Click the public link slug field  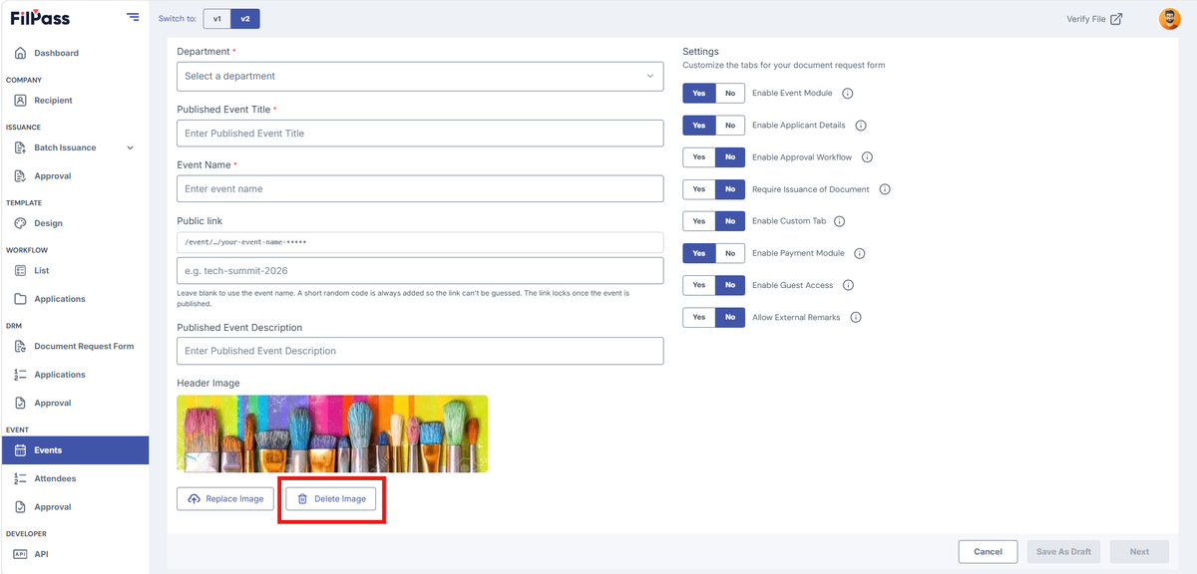tap(420, 270)
